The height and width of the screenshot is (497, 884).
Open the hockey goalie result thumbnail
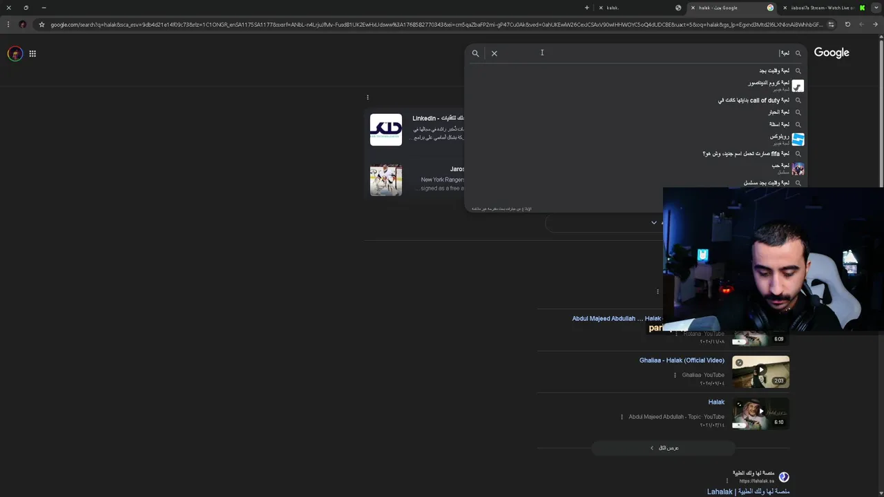(385, 180)
